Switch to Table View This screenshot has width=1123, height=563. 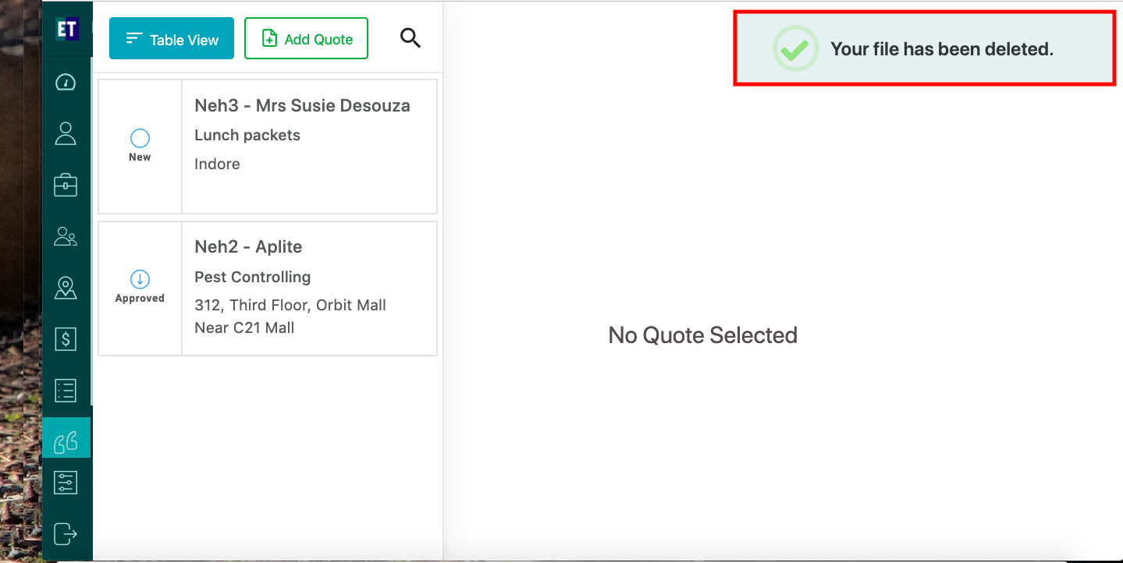pyautogui.click(x=172, y=39)
